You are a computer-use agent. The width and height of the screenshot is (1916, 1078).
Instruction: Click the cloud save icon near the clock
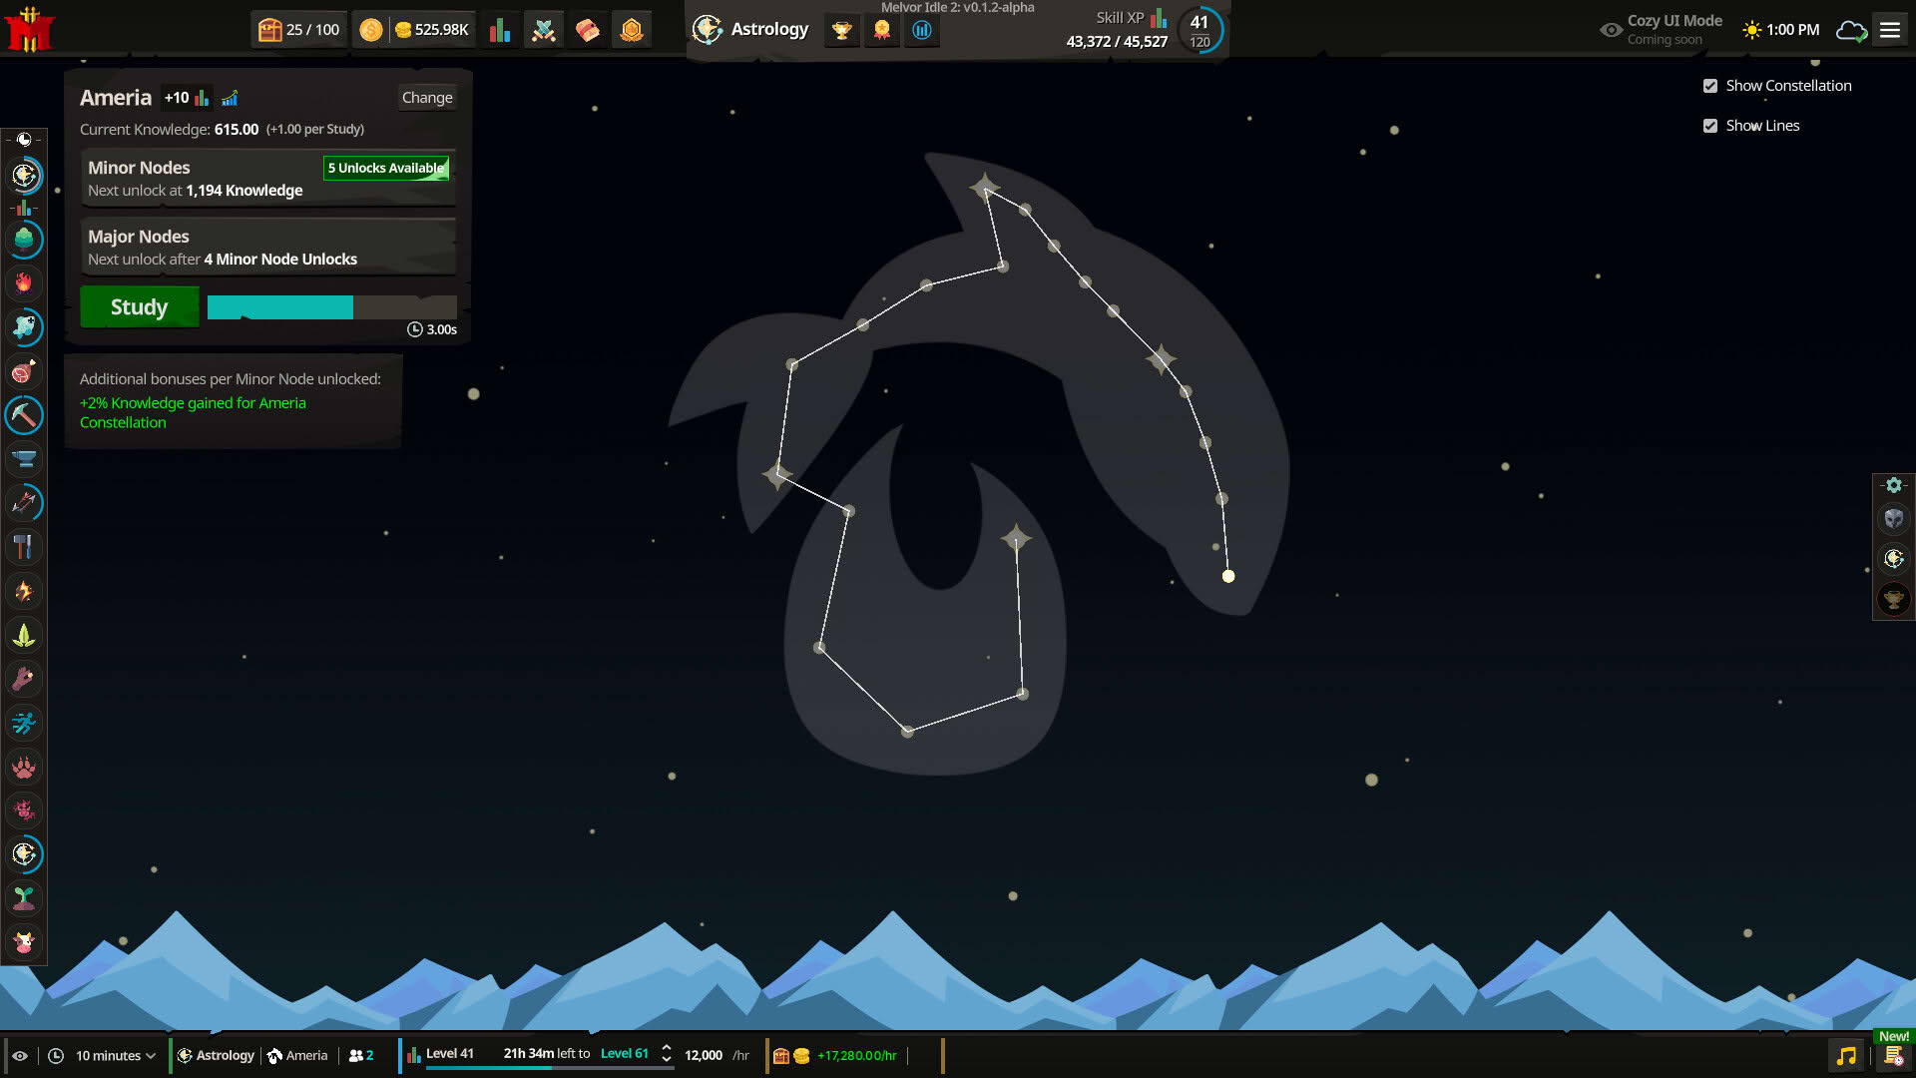1852,30
